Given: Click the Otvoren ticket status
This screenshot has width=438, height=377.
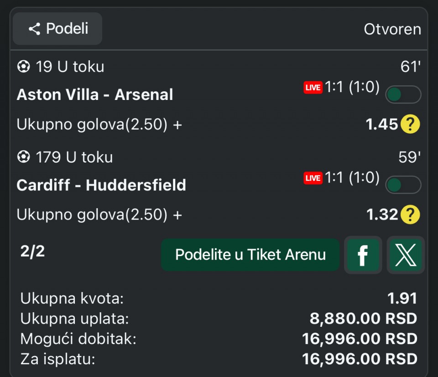Looking at the screenshot, I should point(392,29).
